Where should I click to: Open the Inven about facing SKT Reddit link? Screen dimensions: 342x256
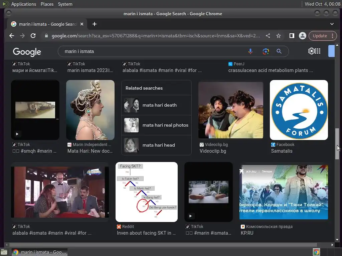pos(146,233)
